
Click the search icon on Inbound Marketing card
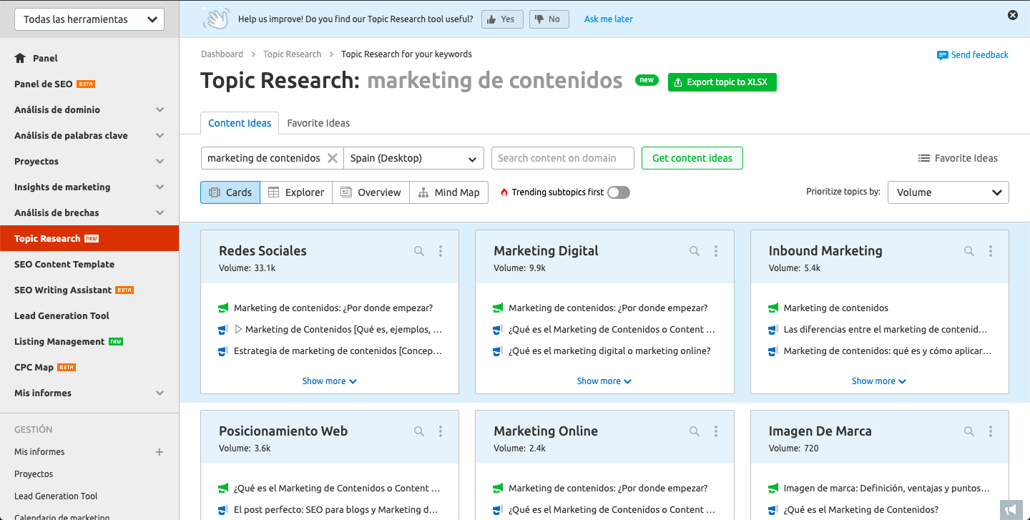[968, 251]
